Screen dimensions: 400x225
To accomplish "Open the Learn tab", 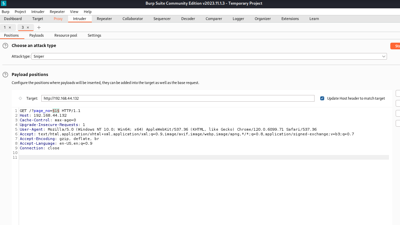I will 314,19.
